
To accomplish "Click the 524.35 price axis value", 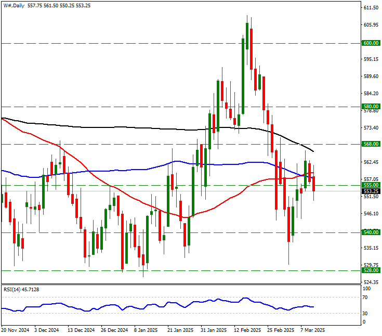I will click(x=371, y=282).
